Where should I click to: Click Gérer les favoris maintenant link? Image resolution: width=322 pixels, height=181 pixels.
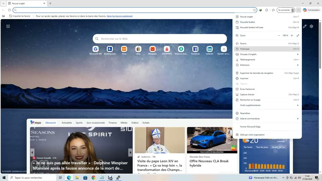pos(119,16)
